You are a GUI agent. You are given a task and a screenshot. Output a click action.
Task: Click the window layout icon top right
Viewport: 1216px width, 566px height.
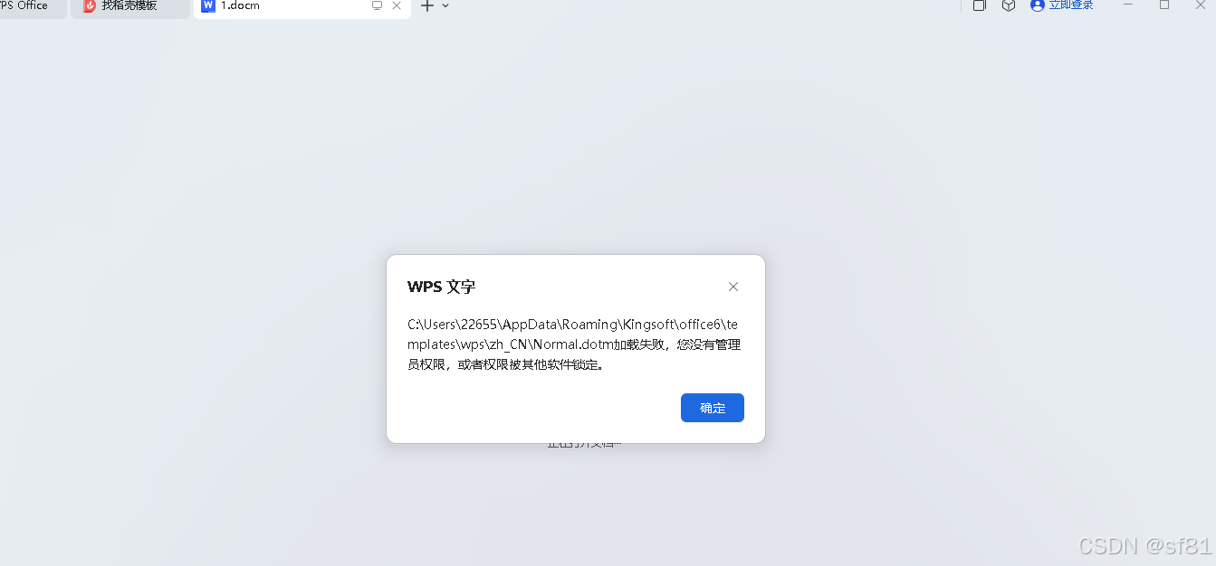pos(980,5)
